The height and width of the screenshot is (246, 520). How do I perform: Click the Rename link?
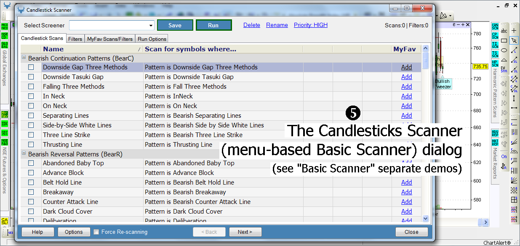(x=277, y=25)
